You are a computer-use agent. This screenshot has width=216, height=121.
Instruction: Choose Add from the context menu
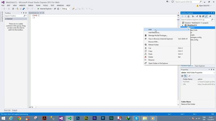pos(167,30)
